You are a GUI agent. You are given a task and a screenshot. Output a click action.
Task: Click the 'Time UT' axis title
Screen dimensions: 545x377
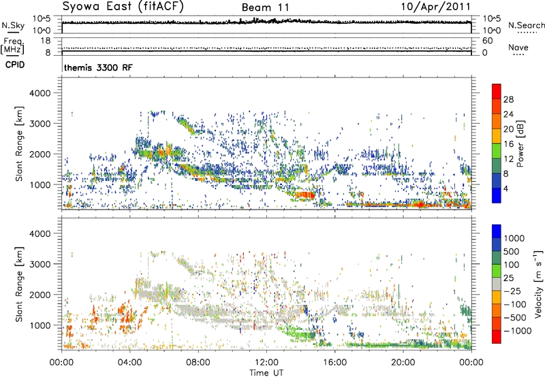tap(266, 373)
